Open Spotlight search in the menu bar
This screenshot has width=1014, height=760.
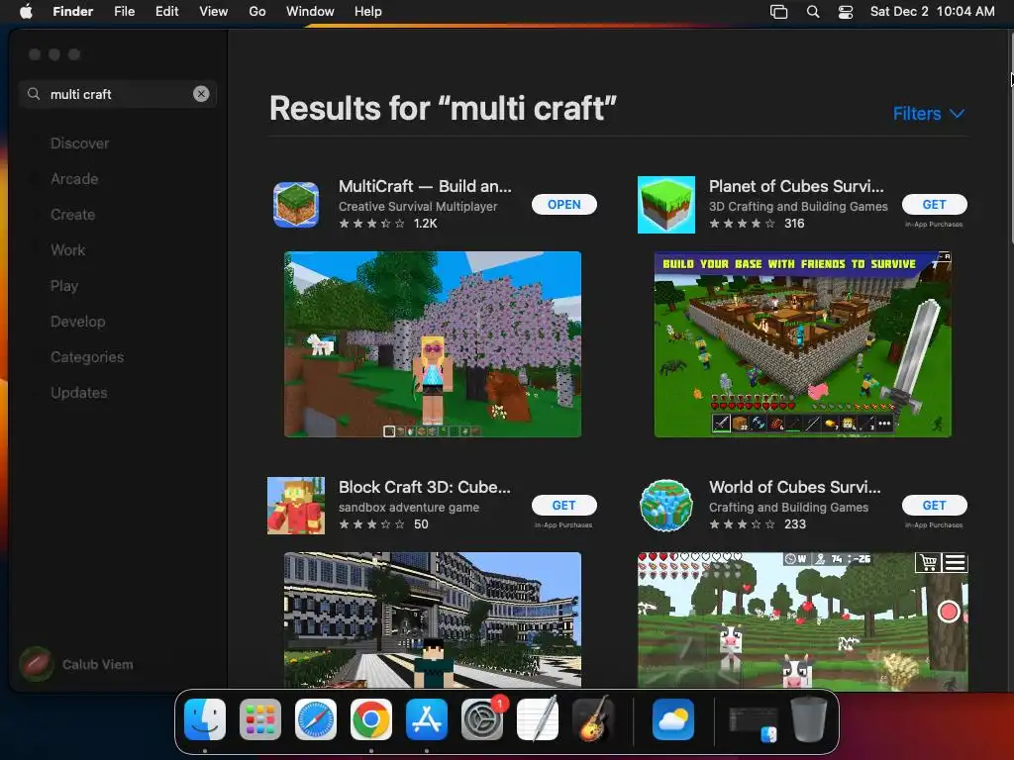(813, 12)
